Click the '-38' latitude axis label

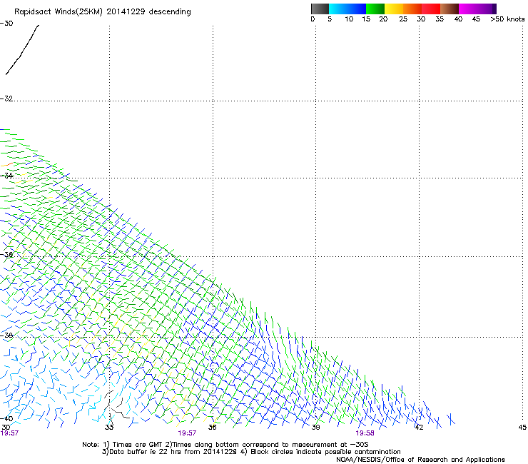(6, 336)
